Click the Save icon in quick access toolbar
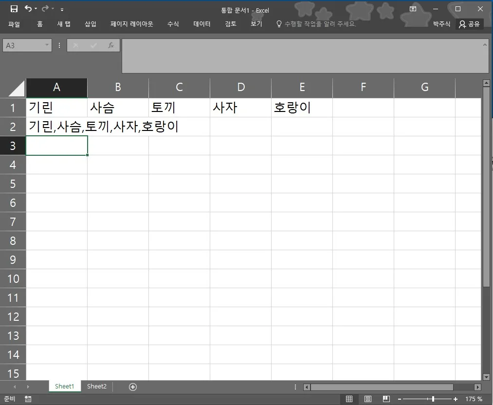The height and width of the screenshot is (405, 493). pyautogui.click(x=14, y=9)
